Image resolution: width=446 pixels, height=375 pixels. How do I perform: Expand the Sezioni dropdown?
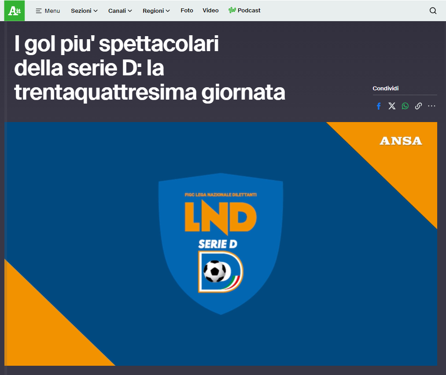click(x=84, y=11)
